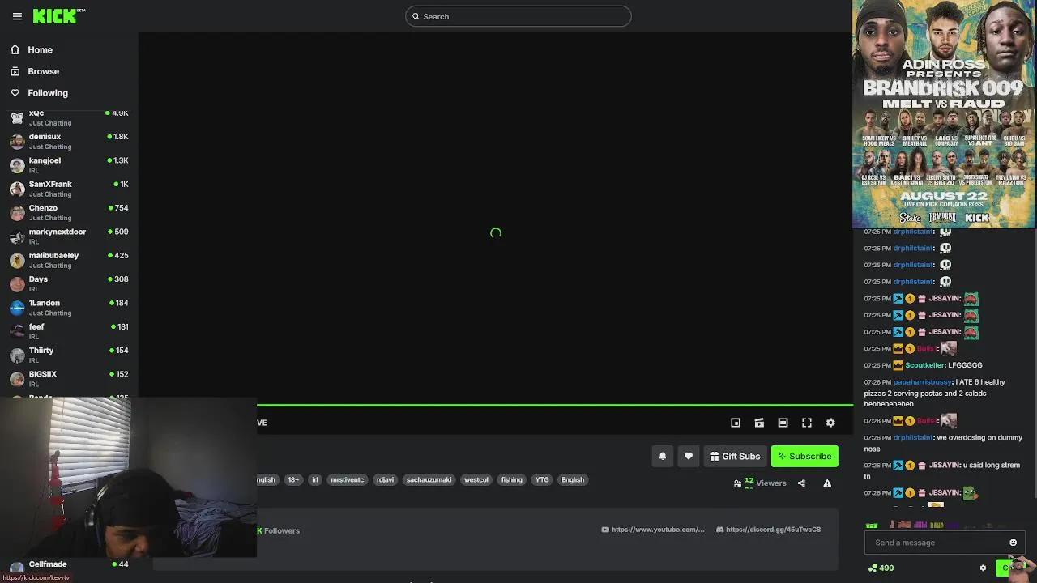Click Scoutkeller username in chat

click(925, 365)
